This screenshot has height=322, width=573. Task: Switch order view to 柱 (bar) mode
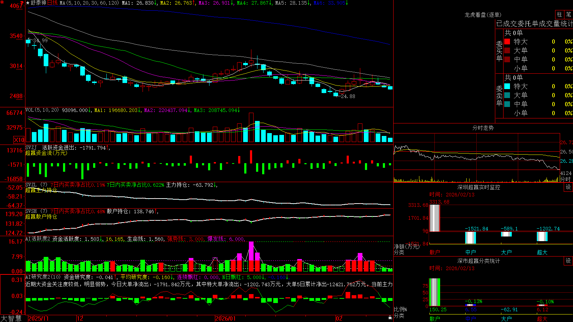click(x=559, y=14)
